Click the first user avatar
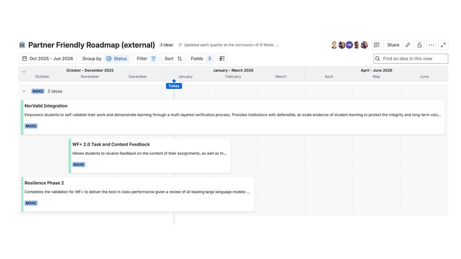Screen dimensions: 461x259 point(334,45)
